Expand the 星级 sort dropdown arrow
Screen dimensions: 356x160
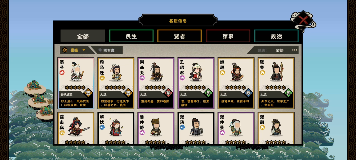(84, 50)
